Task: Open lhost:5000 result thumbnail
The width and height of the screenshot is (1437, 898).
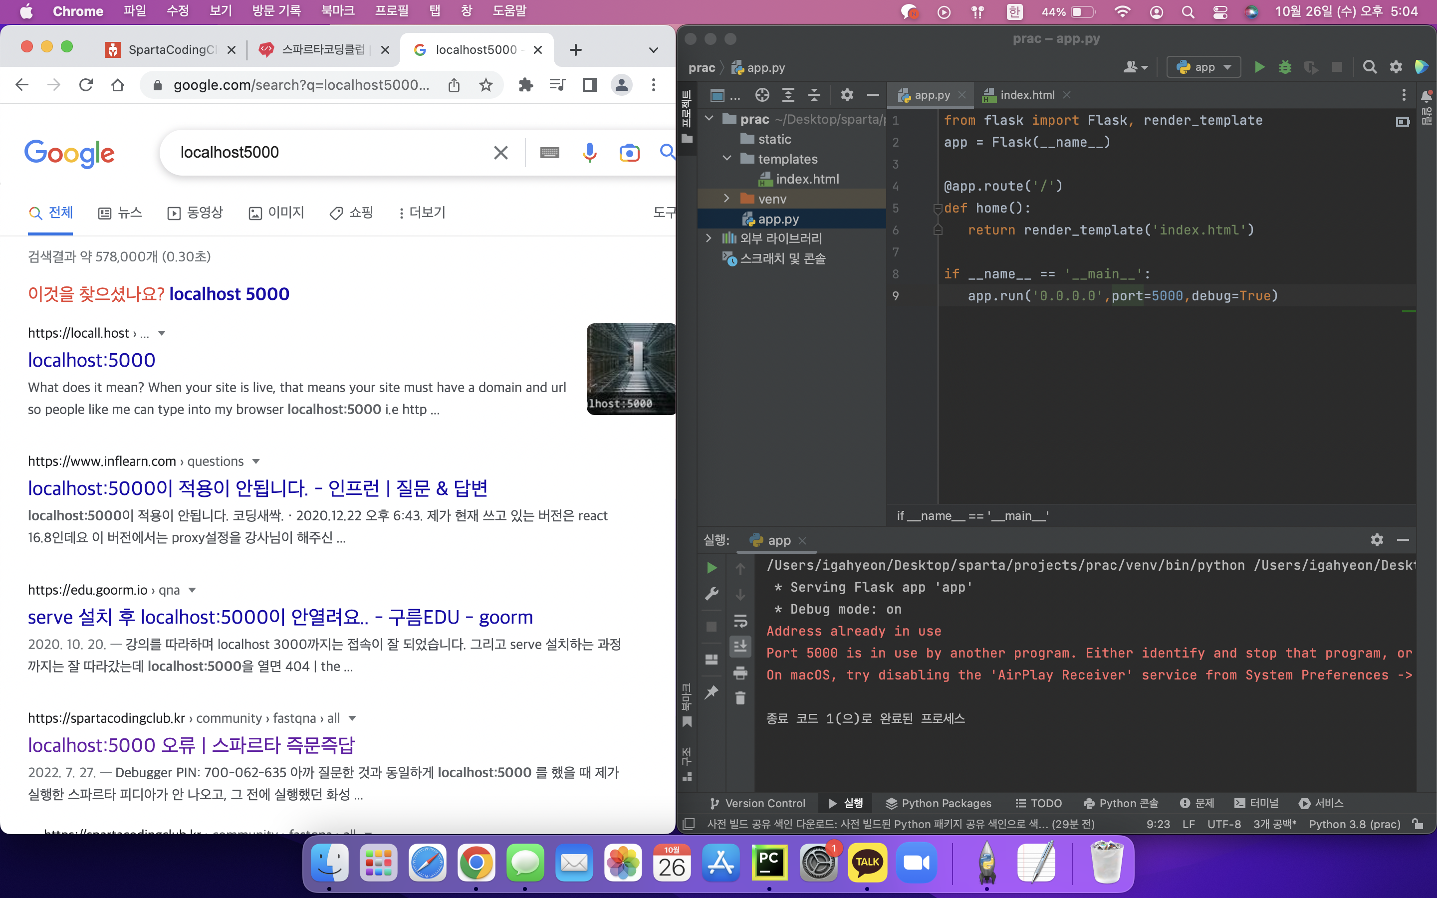Action: tap(631, 369)
